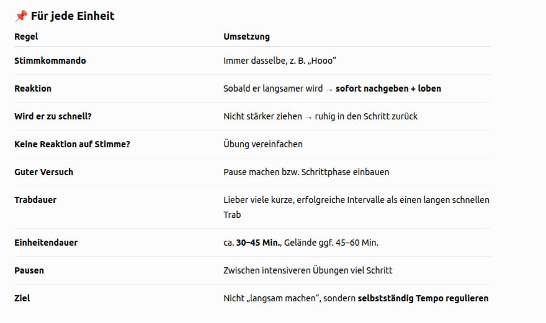Select the 'Guter Versuch' row label
The height and width of the screenshot is (323, 546).
point(44,172)
